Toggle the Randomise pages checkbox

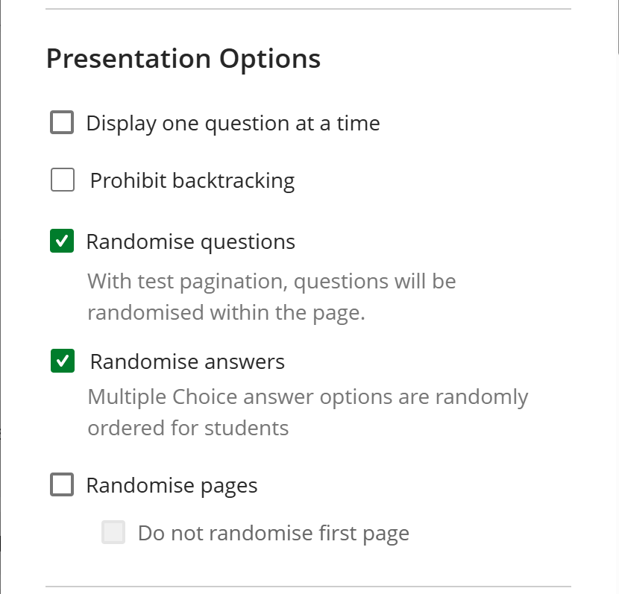tap(62, 485)
